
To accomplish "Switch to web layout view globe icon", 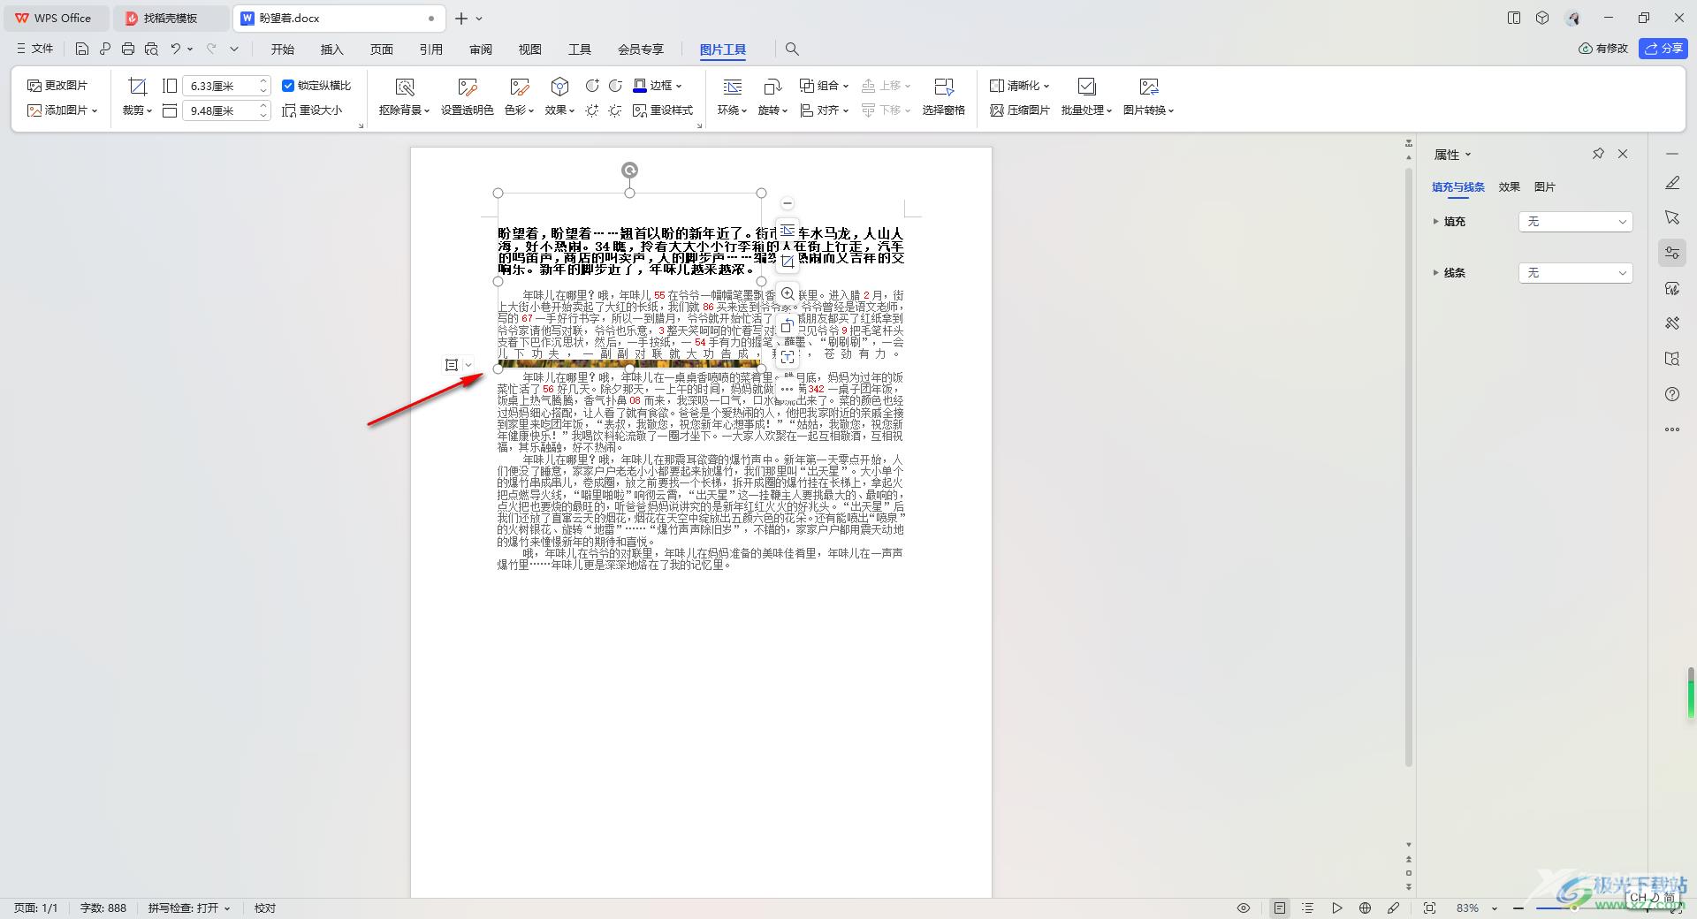I will pyautogui.click(x=1365, y=908).
